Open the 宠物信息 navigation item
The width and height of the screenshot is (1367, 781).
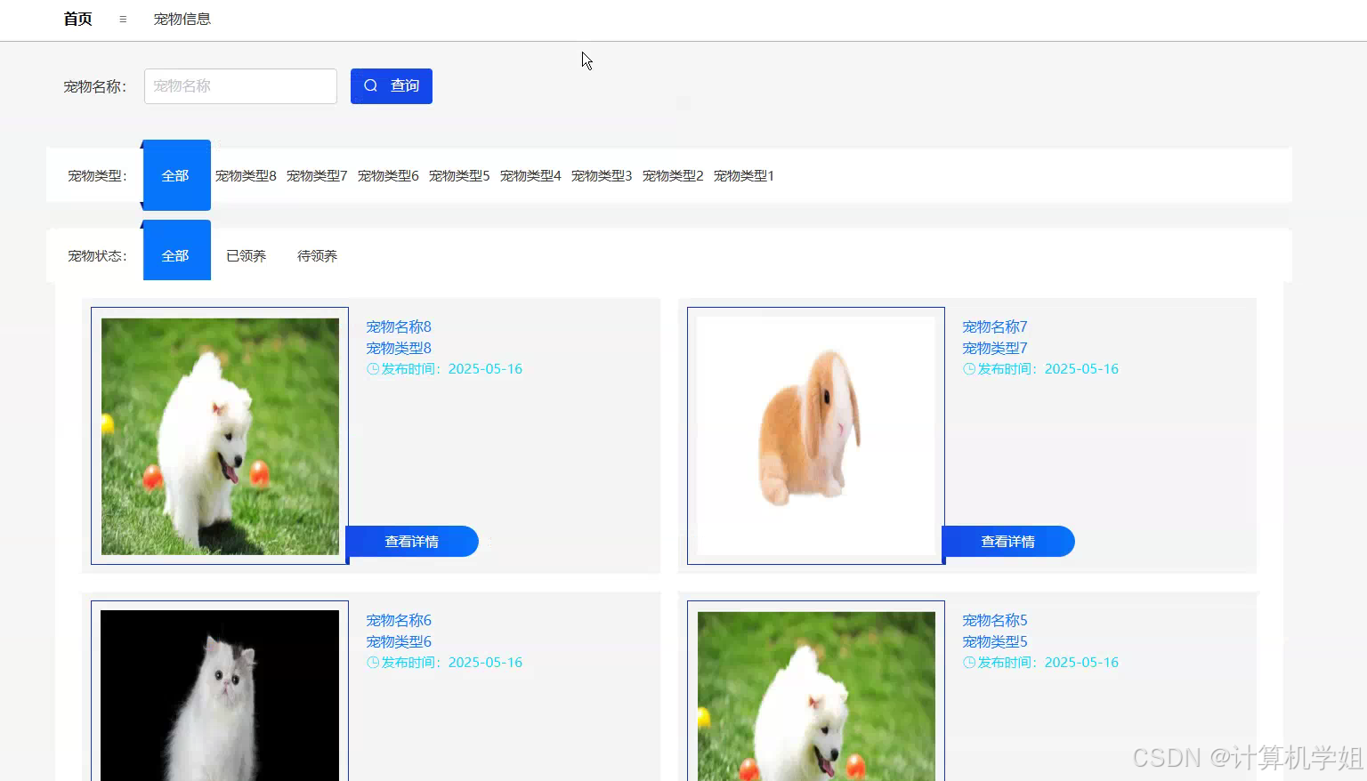(x=182, y=19)
